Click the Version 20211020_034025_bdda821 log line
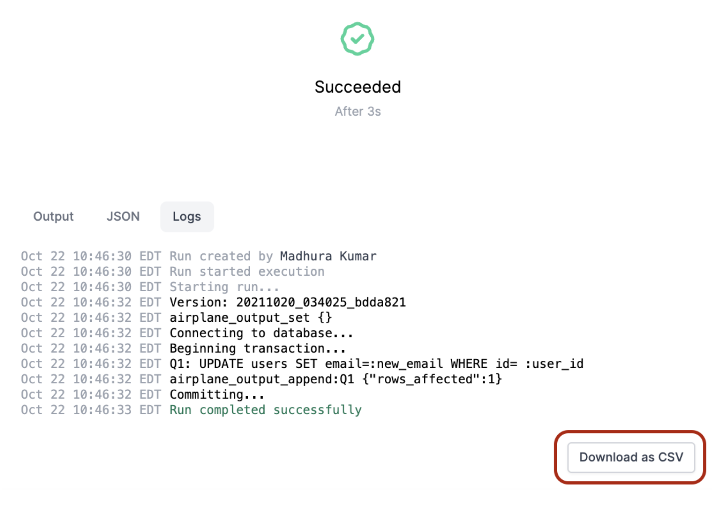The width and height of the screenshot is (726, 511). coord(214,302)
